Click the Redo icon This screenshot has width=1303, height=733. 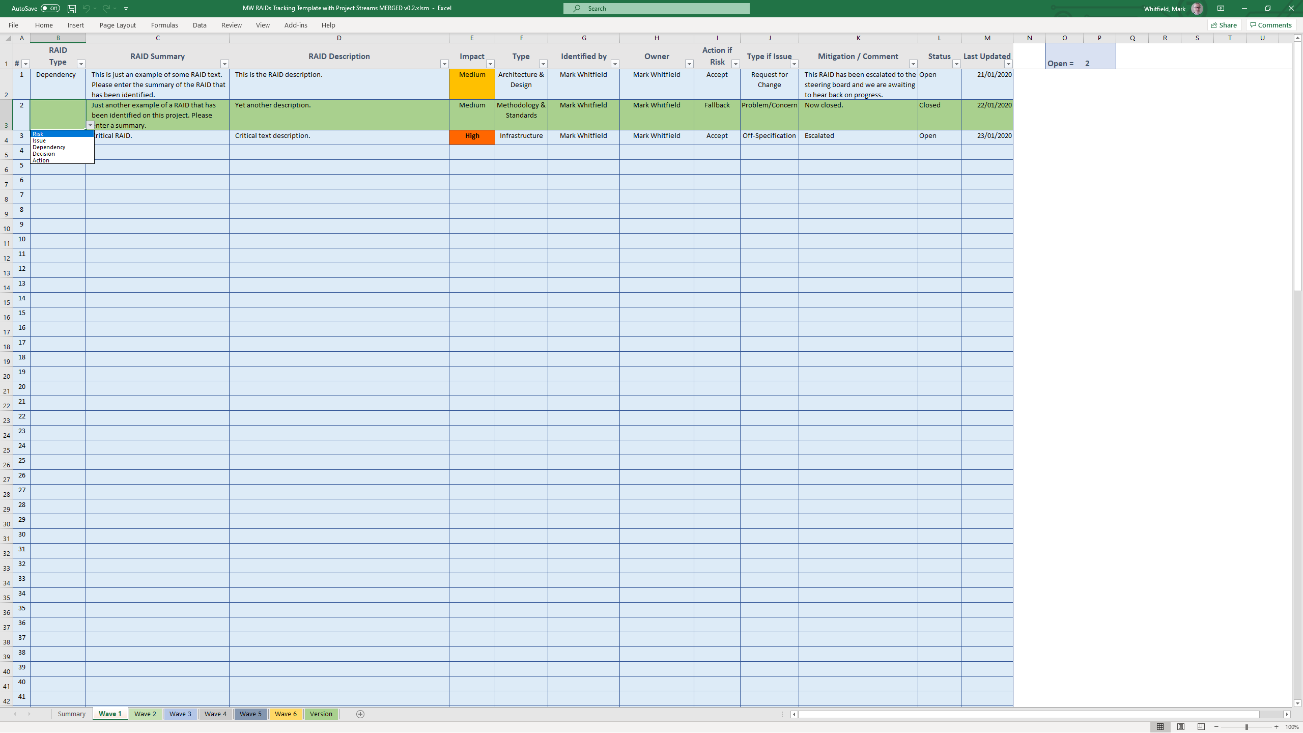[x=106, y=8]
